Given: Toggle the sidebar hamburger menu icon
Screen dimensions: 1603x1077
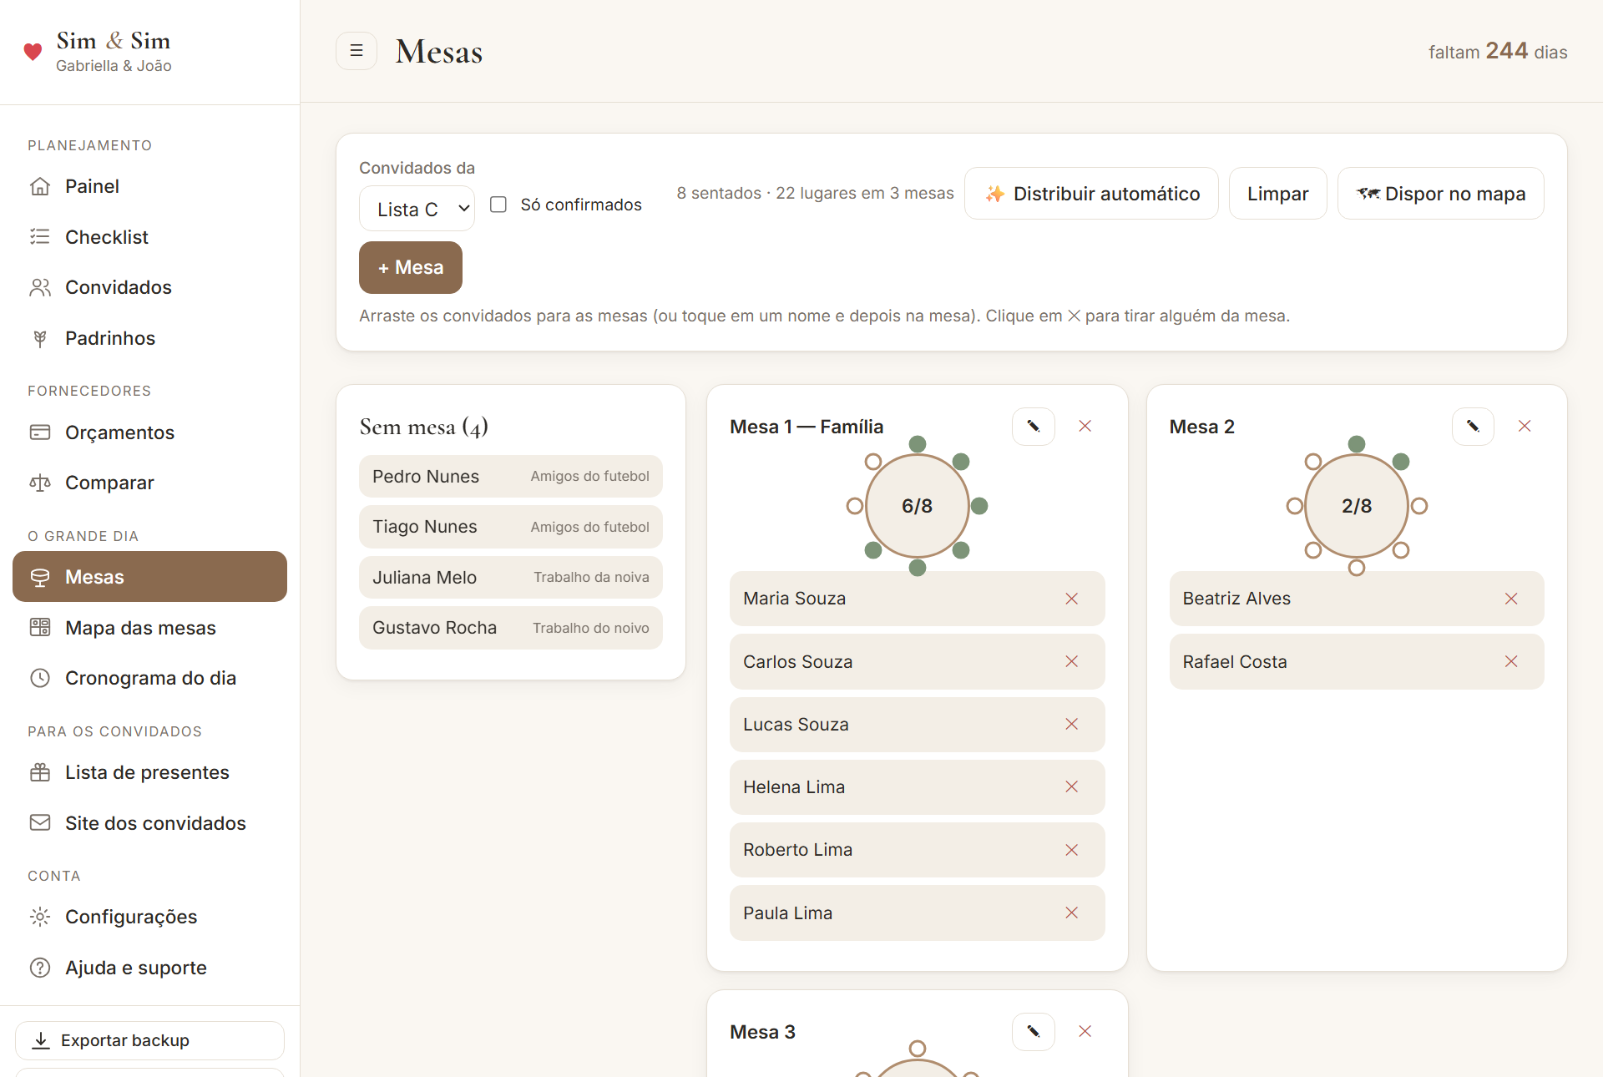Looking at the screenshot, I should [x=357, y=51].
